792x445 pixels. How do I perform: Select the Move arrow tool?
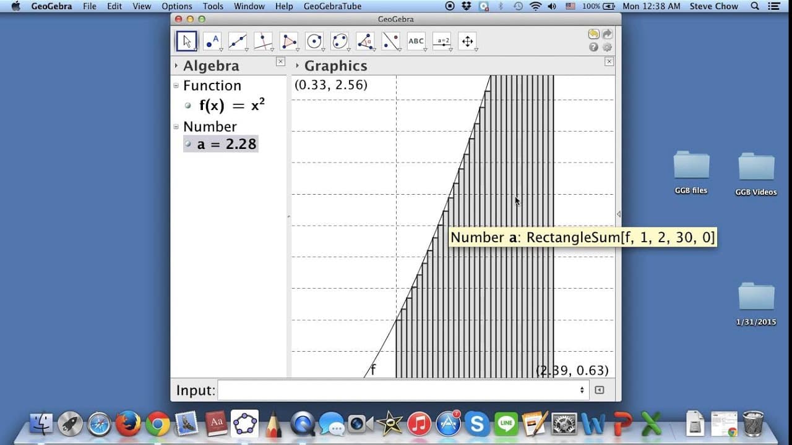[x=186, y=41]
